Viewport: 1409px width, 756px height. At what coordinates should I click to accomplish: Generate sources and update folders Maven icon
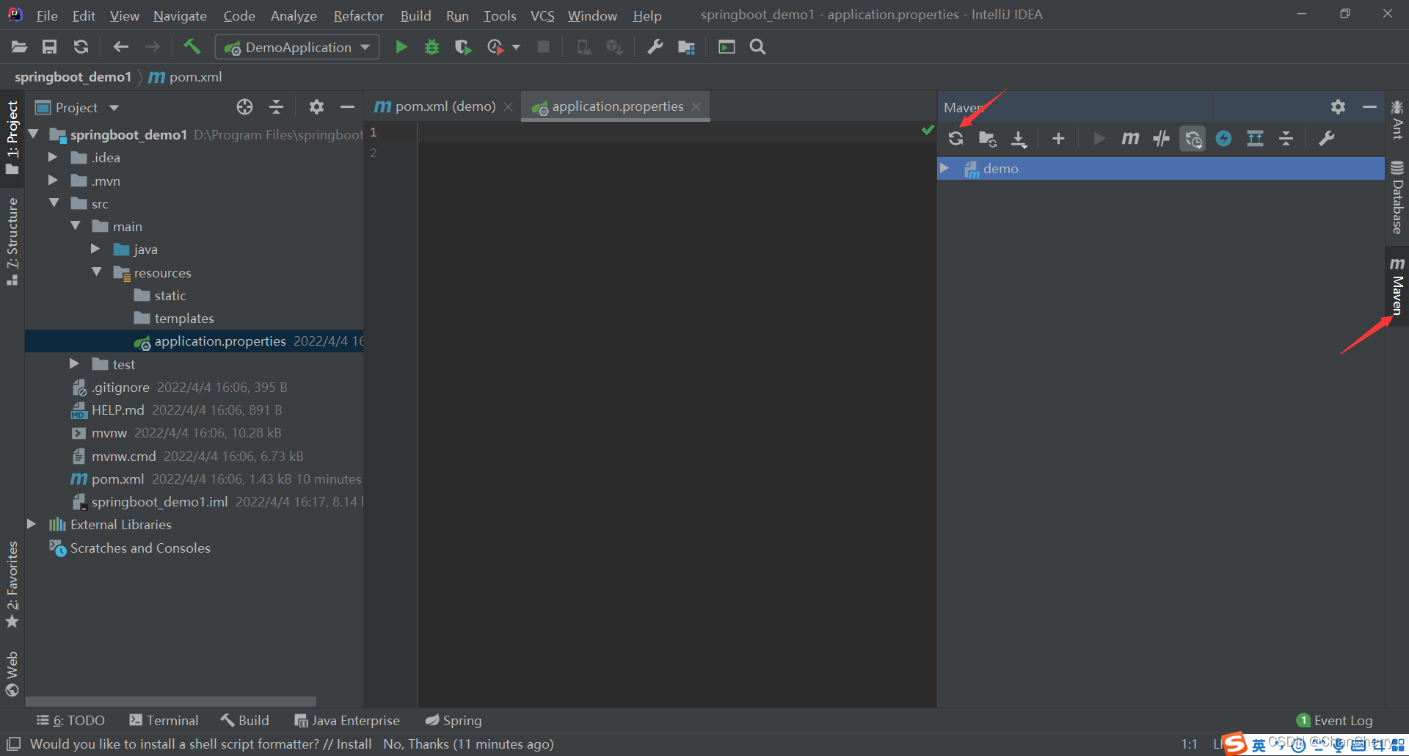(x=988, y=138)
